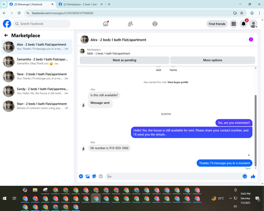The image size is (264, 211).
Task: Click the 'Is this still available?' message
Action: tap(104, 95)
